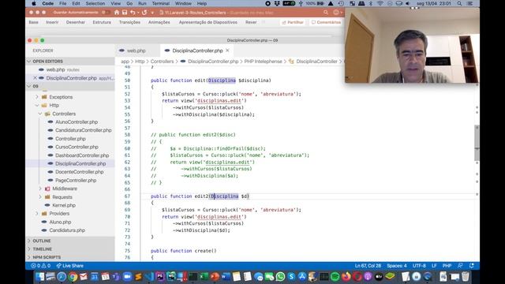The image size is (505, 284).
Task: Click the PowerPoint Undo arrow
Action: [133, 13]
